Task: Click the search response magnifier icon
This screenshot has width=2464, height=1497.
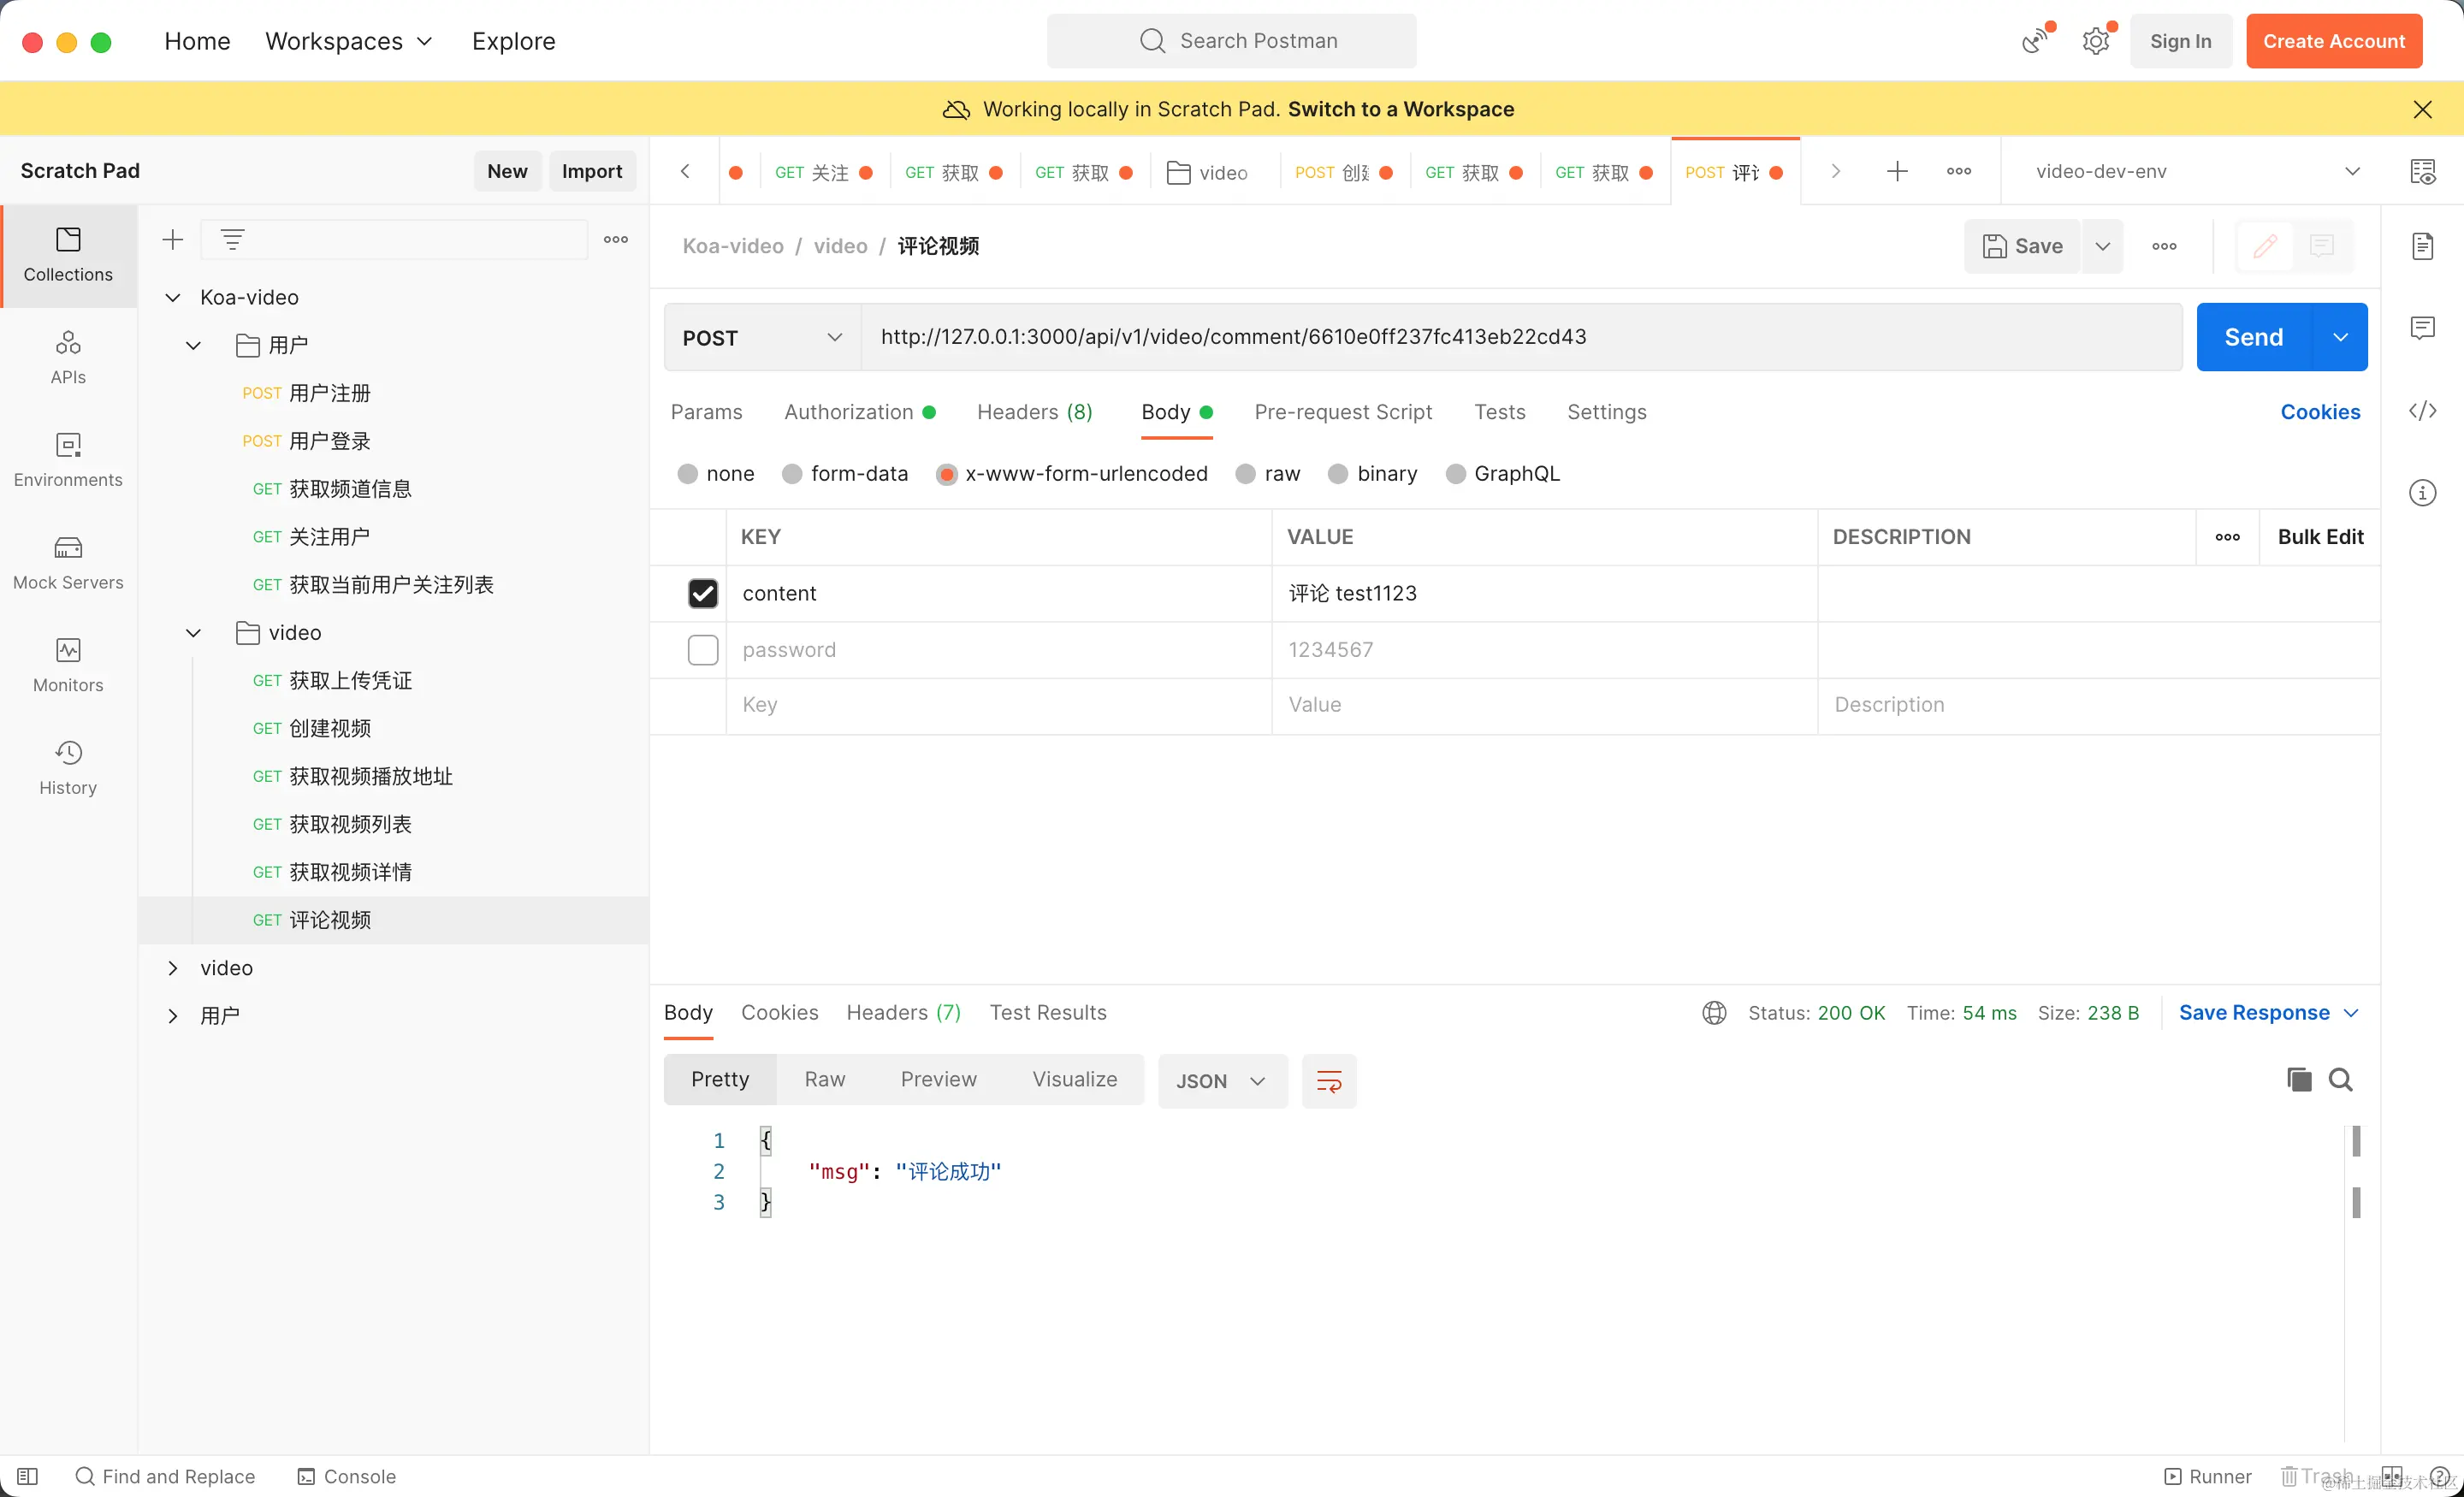Action: [x=2340, y=1079]
